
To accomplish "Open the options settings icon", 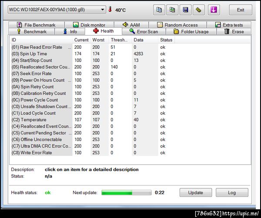I will (199, 10).
